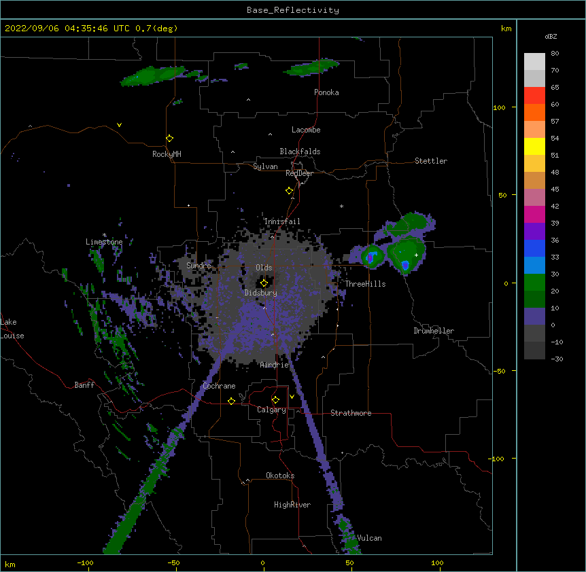586x572 pixels.
Task: Click the Vulcan town label
Action: tap(369, 538)
